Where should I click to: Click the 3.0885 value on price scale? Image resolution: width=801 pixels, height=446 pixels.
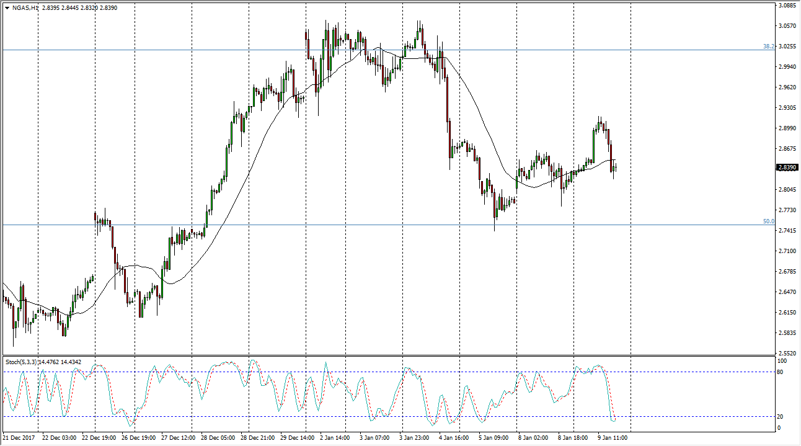pyautogui.click(x=788, y=6)
